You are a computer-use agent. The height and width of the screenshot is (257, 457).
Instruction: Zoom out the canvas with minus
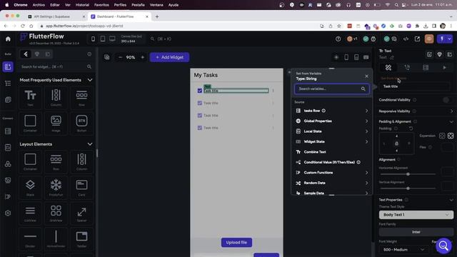pyautogui.click(x=120, y=57)
